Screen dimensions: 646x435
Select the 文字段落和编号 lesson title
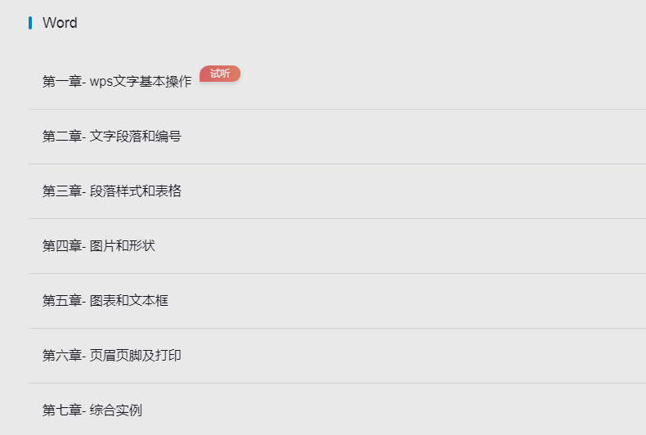click(x=136, y=137)
